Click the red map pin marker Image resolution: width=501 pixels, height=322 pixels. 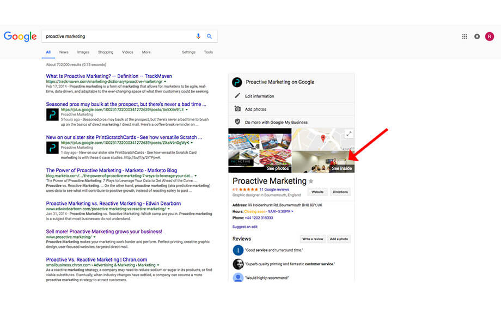tap(323, 138)
